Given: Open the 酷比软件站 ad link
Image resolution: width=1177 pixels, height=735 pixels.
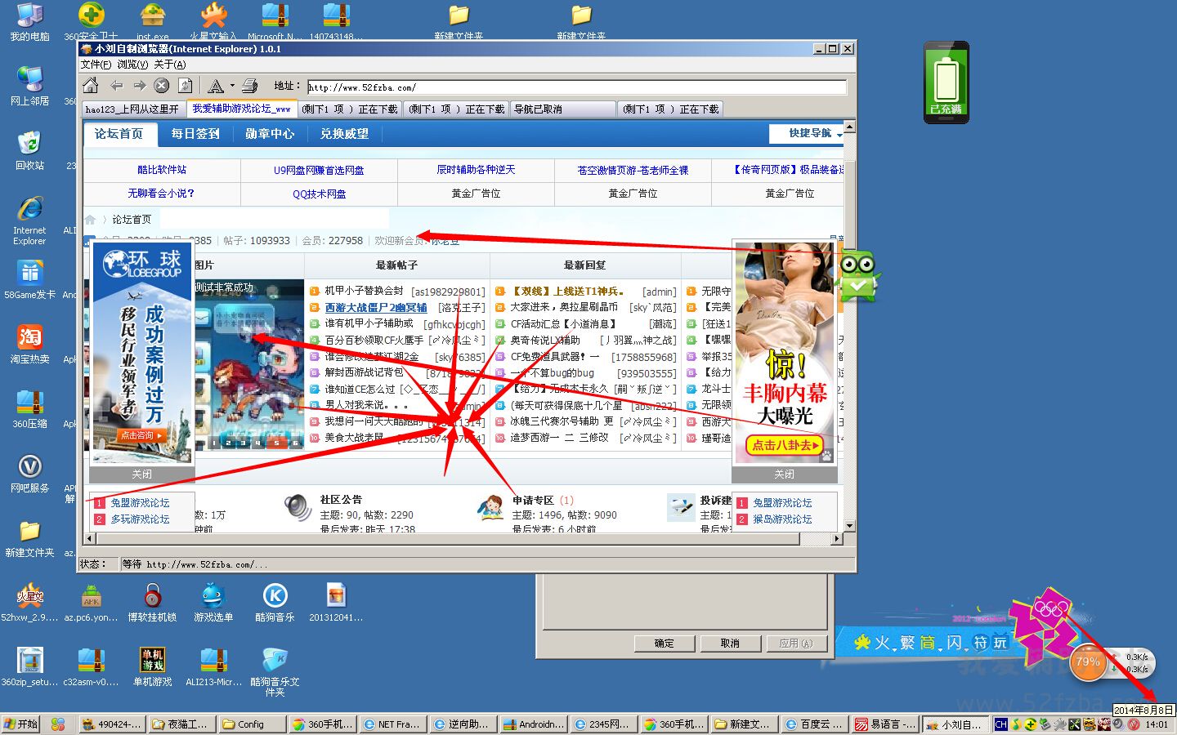Looking at the screenshot, I should [x=162, y=170].
